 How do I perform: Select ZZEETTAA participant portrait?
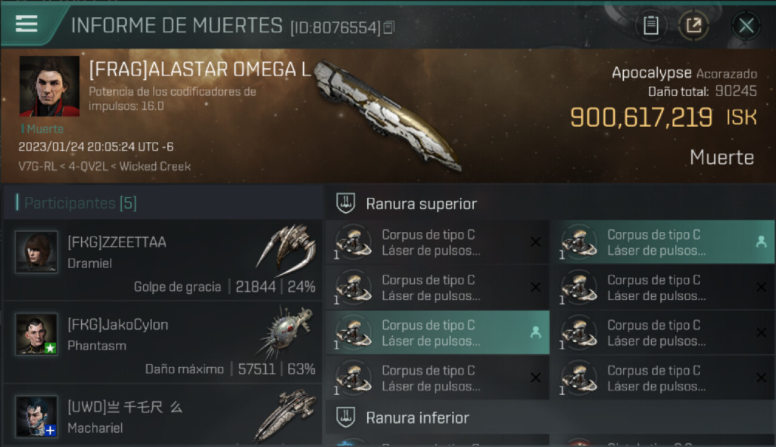click(x=36, y=252)
